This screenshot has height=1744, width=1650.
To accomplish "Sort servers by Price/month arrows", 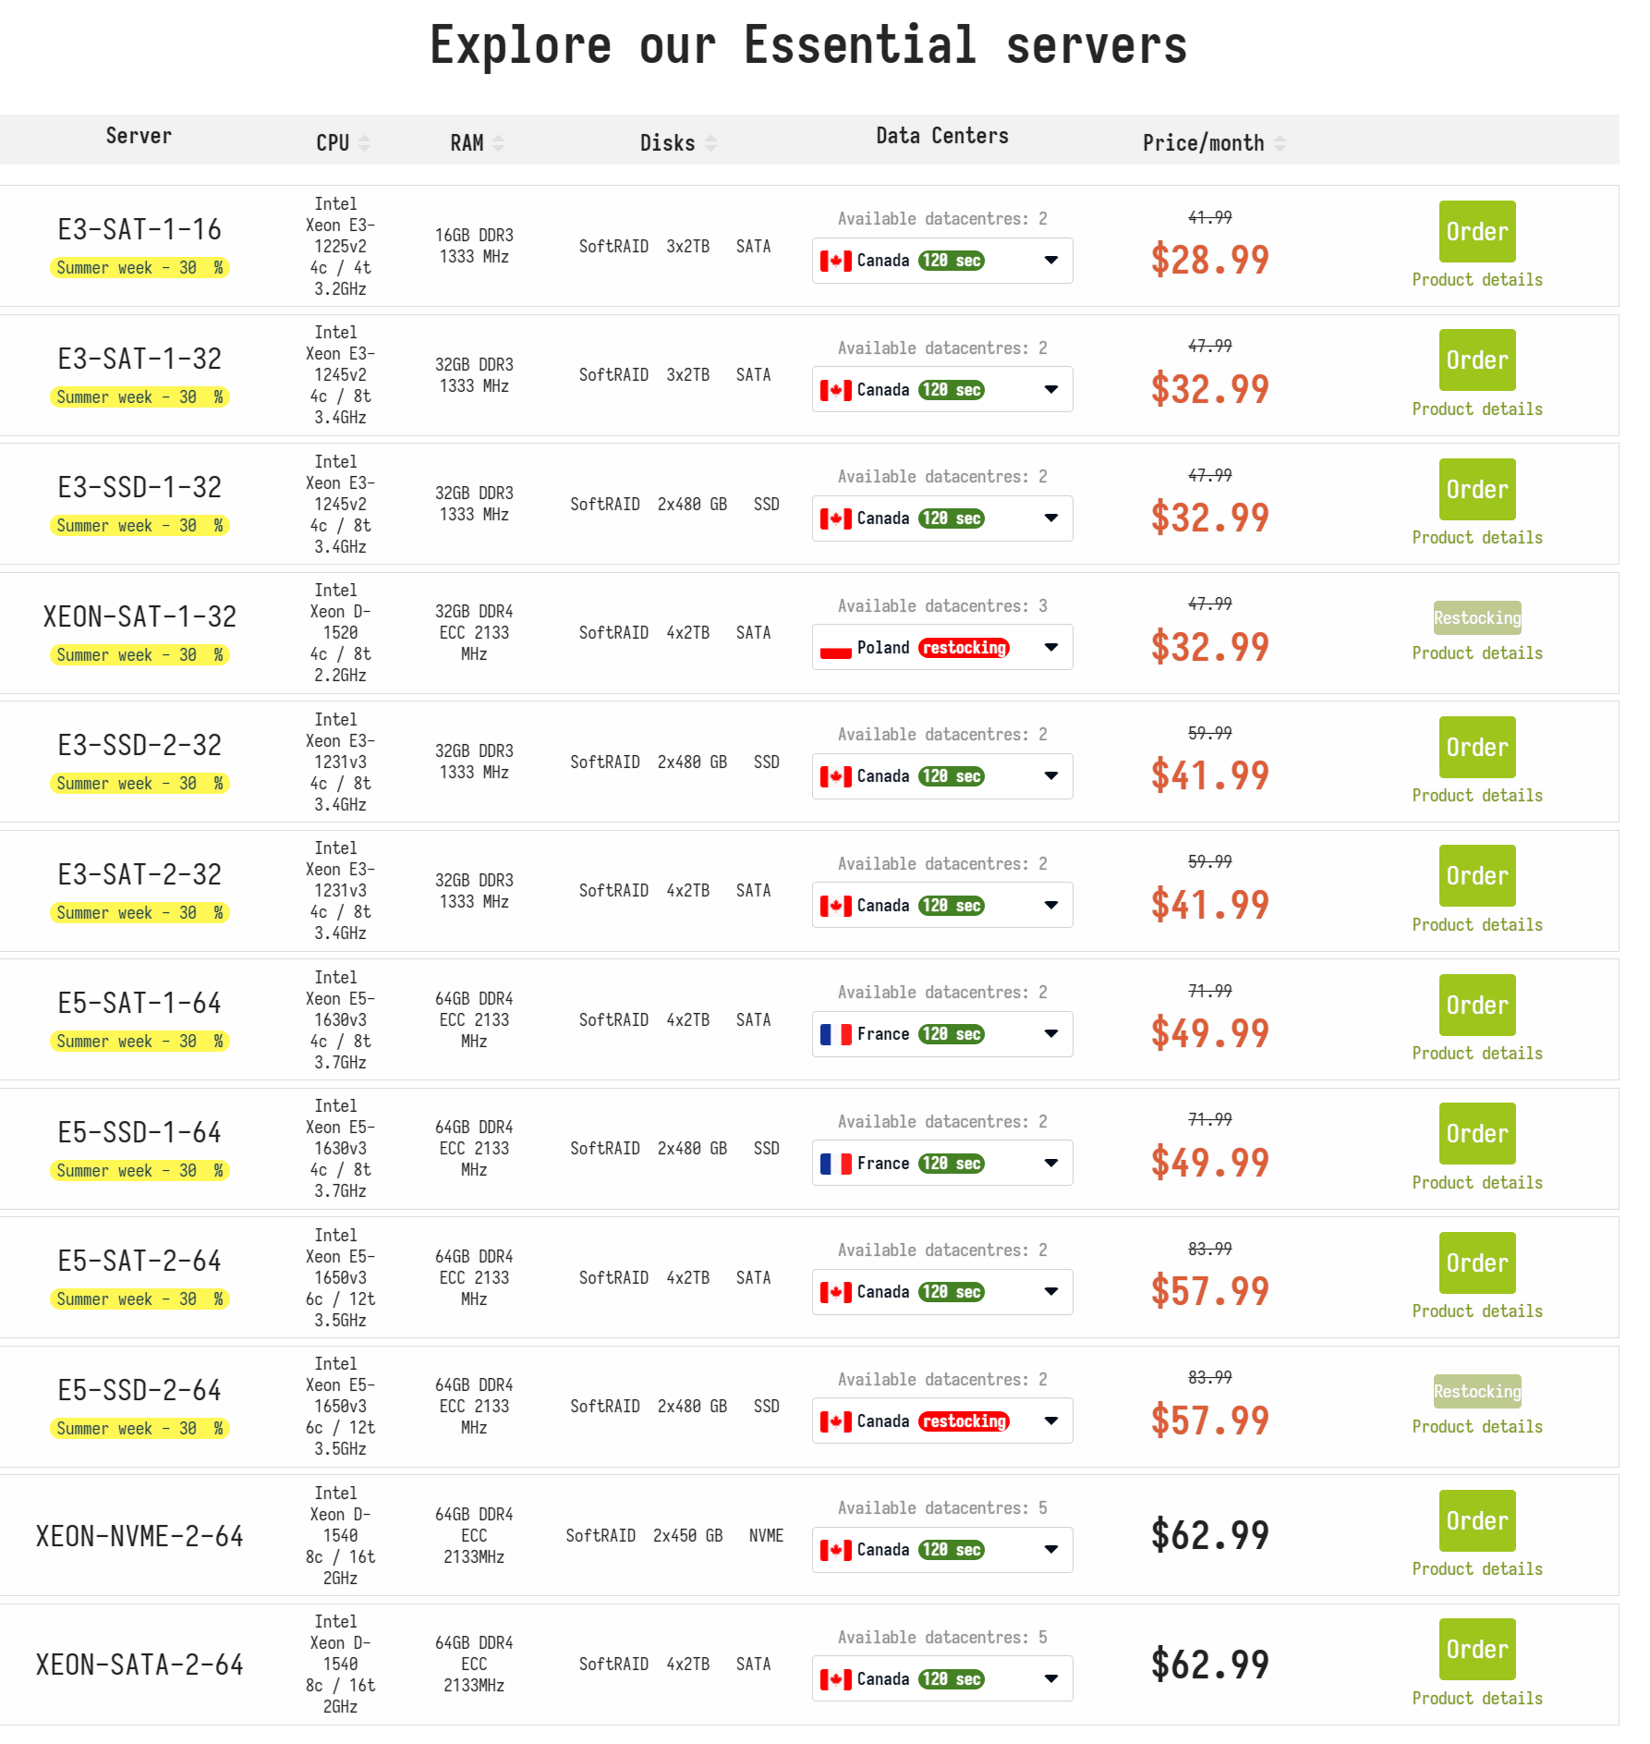I will click(1280, 143).
